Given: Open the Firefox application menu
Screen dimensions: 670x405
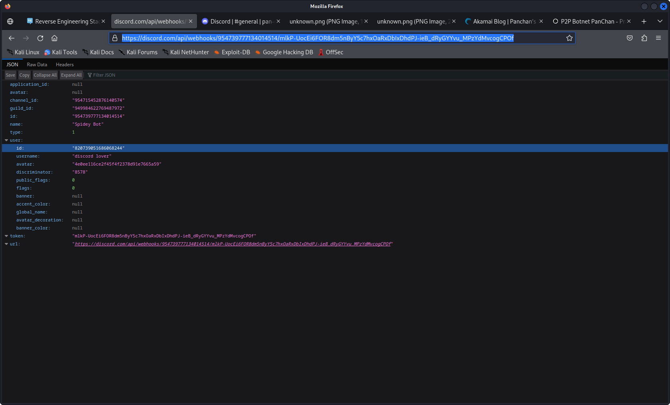Looking at the screenshot, I should 658,38.
